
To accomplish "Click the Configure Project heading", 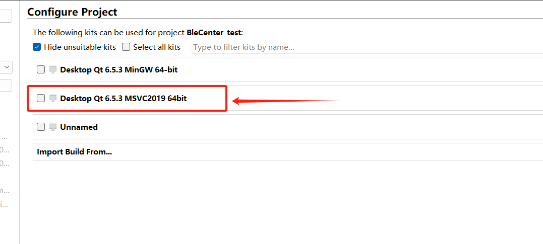I will (x=72, y=12).
